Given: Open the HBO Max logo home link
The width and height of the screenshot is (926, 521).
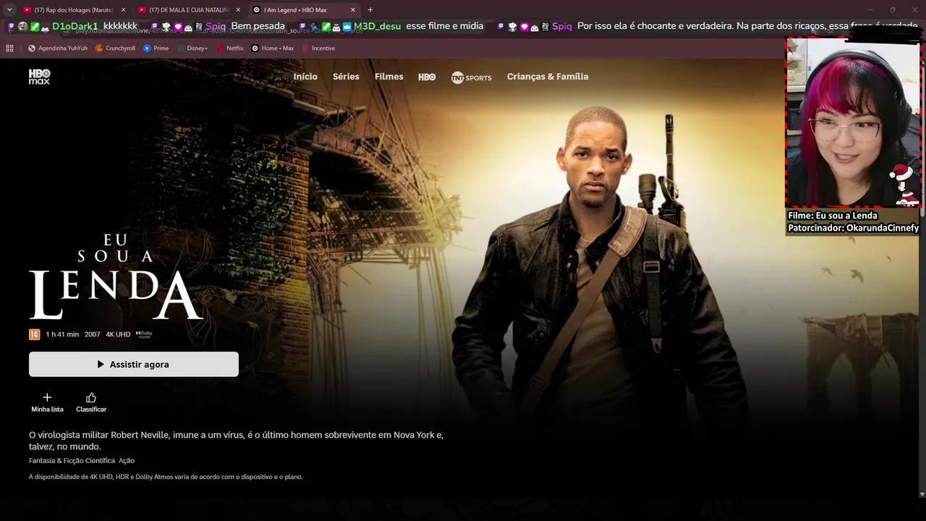Looking at the screenshot, I should click(39, 77).
